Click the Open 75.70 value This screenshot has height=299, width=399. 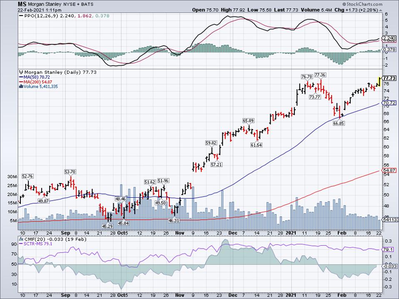[x=205, y=10]
